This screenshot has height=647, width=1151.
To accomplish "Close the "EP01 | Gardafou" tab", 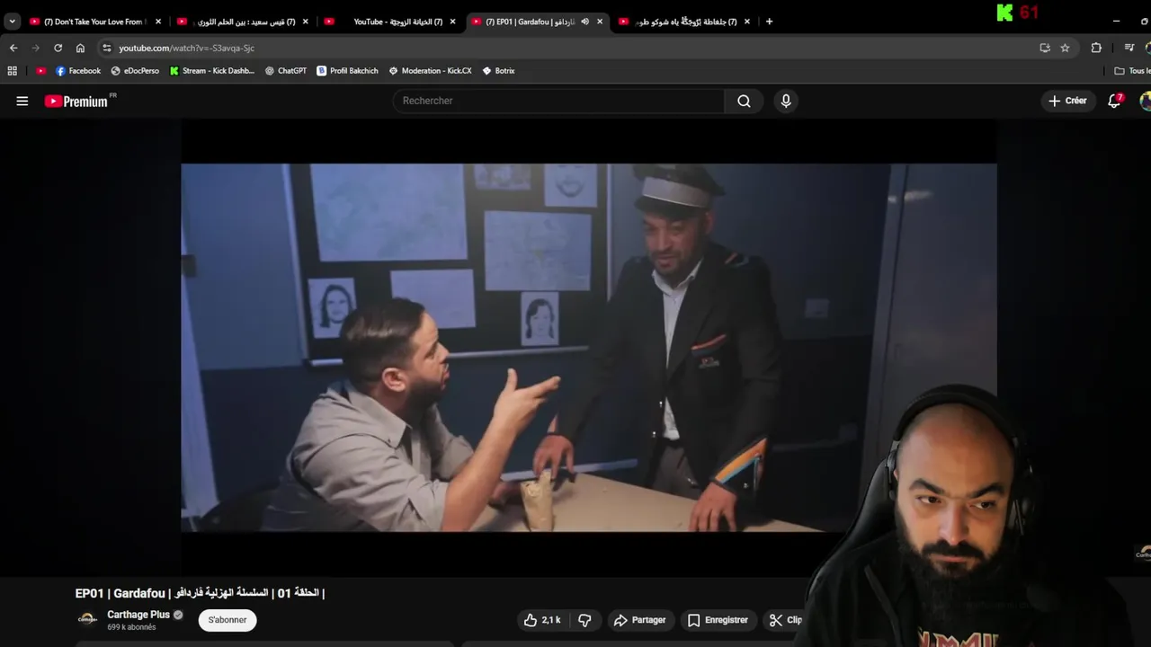I will tap(600, 22).
